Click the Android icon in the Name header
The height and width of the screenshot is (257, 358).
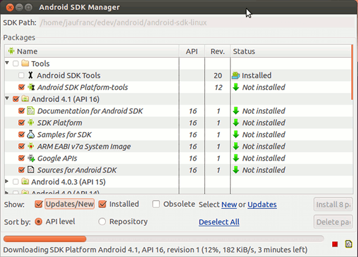11,51
